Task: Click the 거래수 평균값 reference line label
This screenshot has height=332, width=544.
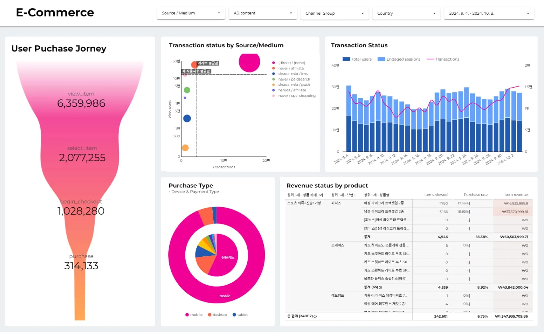Action: 208,63
